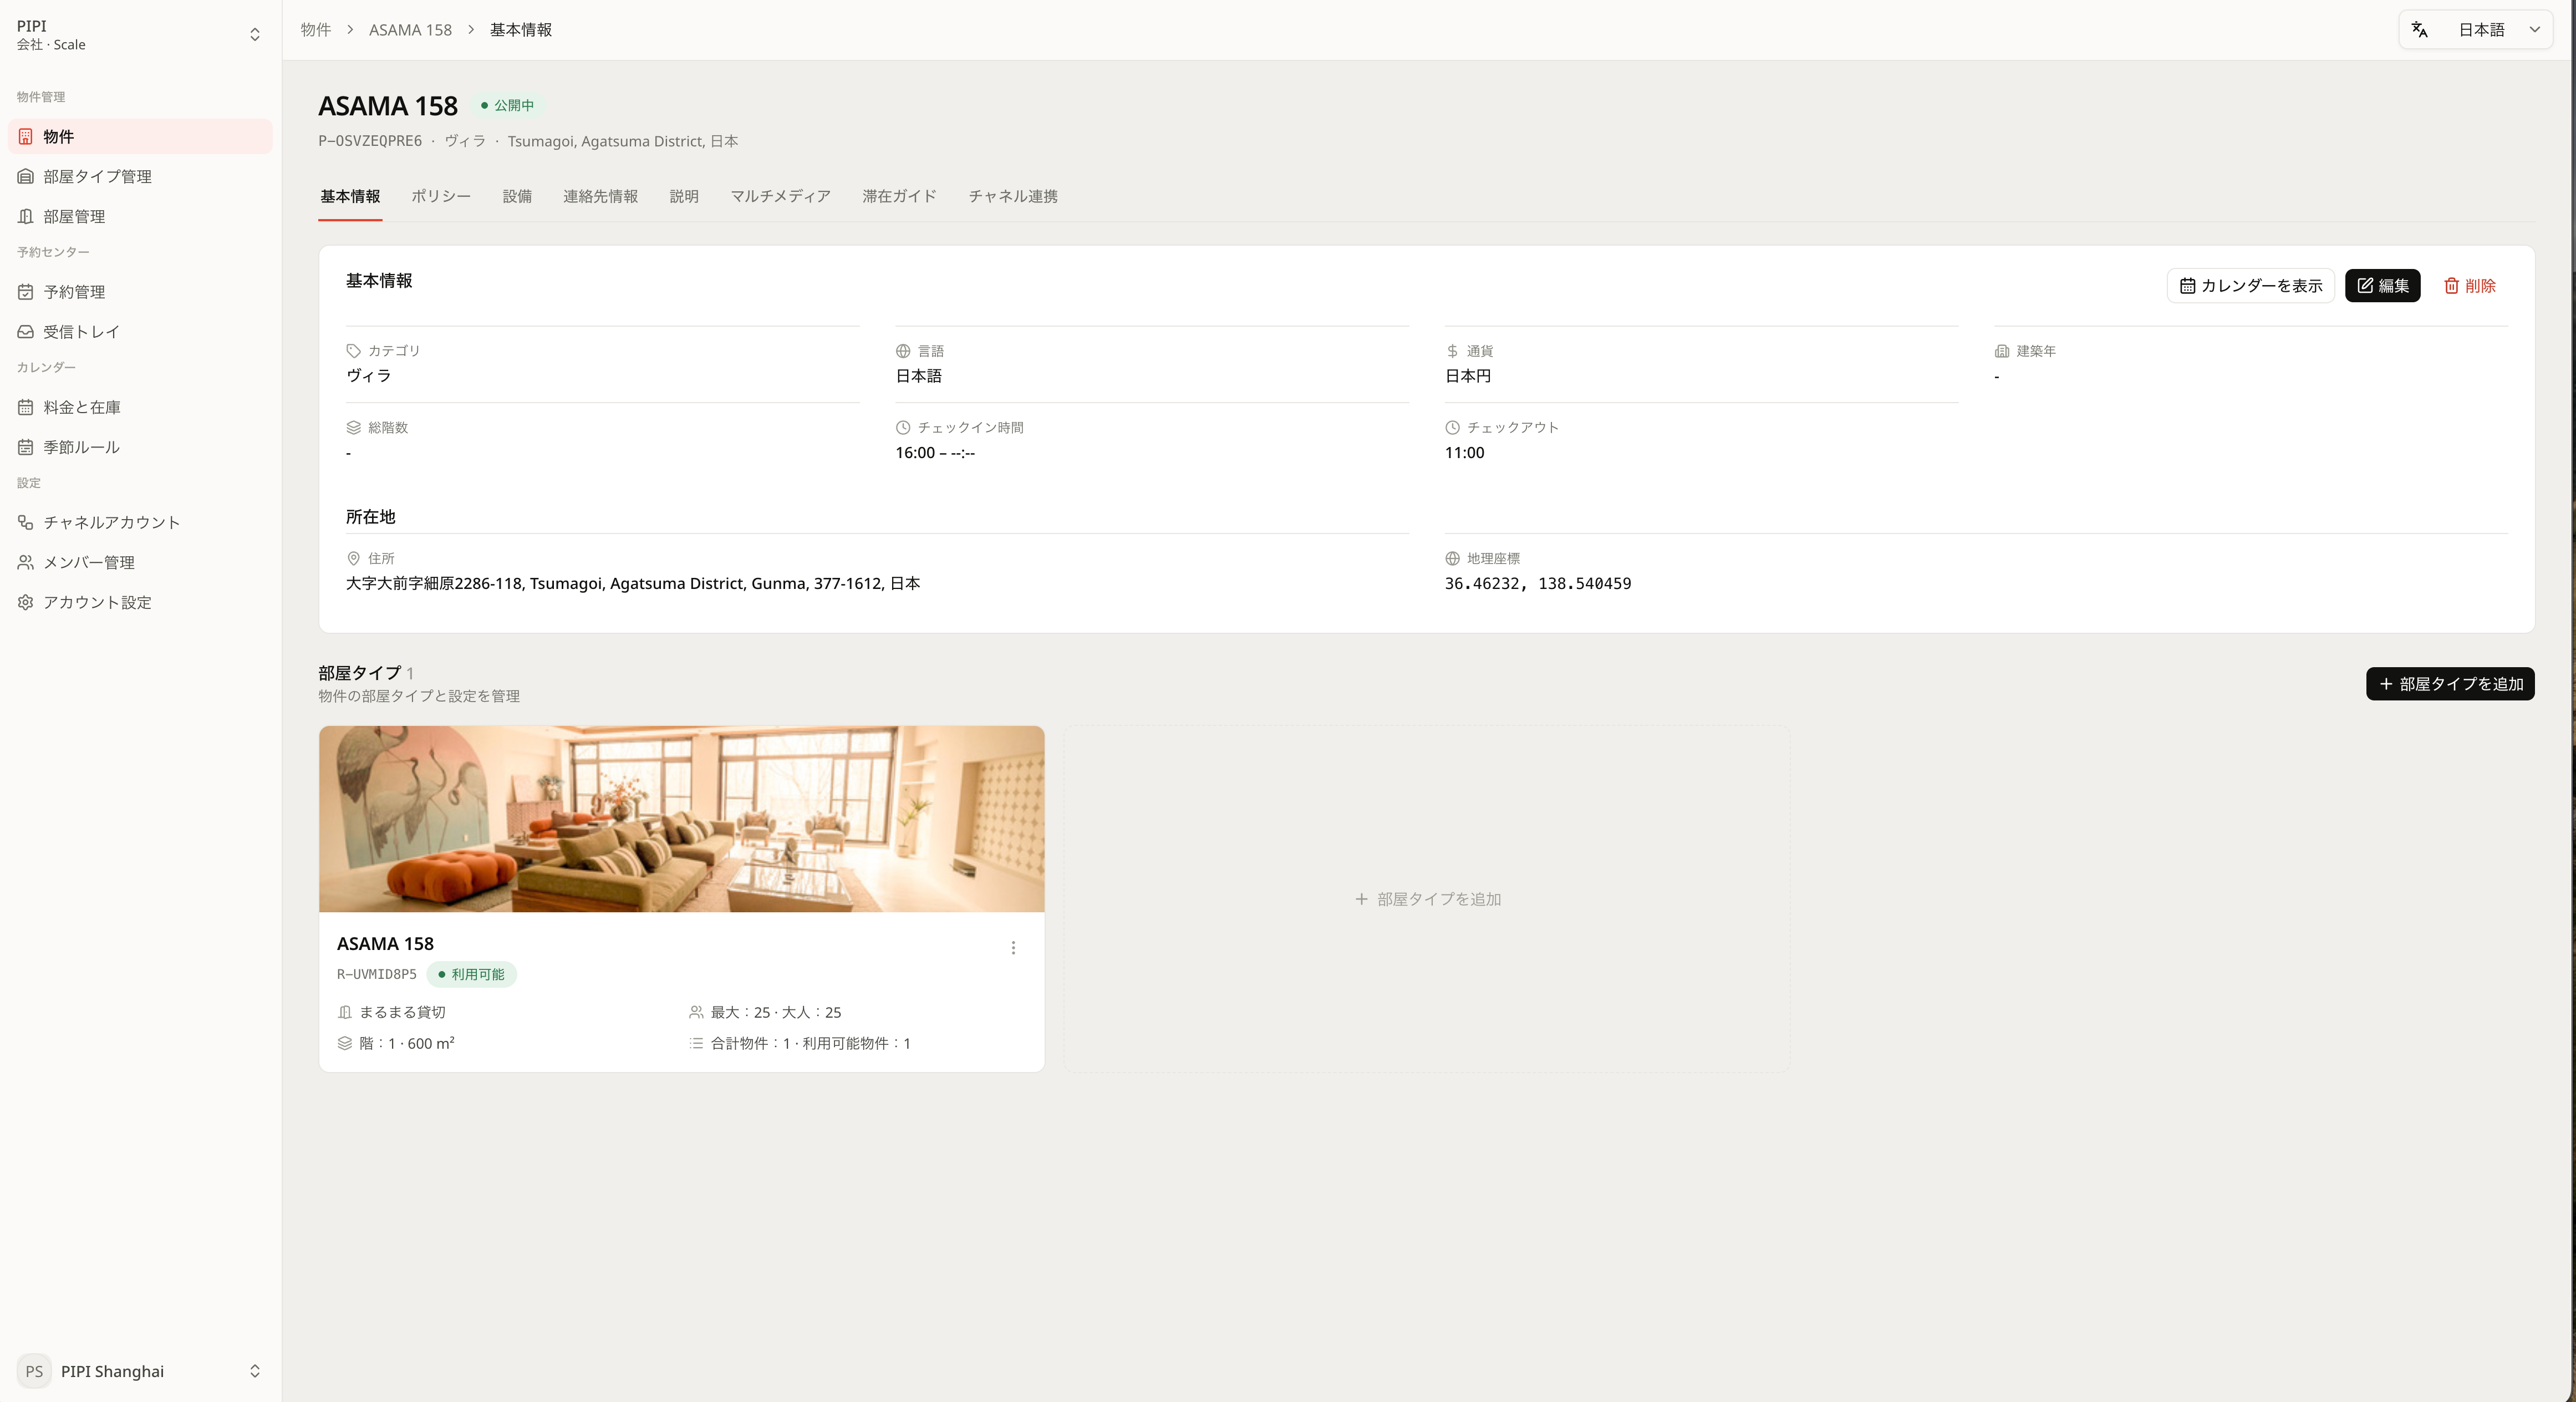Click the check-in time 16:00 value
This screenshot has width=2576, height=1402.
coord(935,453)
